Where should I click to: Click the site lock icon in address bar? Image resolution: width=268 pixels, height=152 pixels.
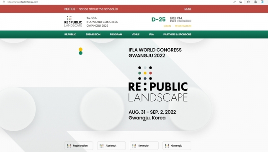click(x=4, y=2)
